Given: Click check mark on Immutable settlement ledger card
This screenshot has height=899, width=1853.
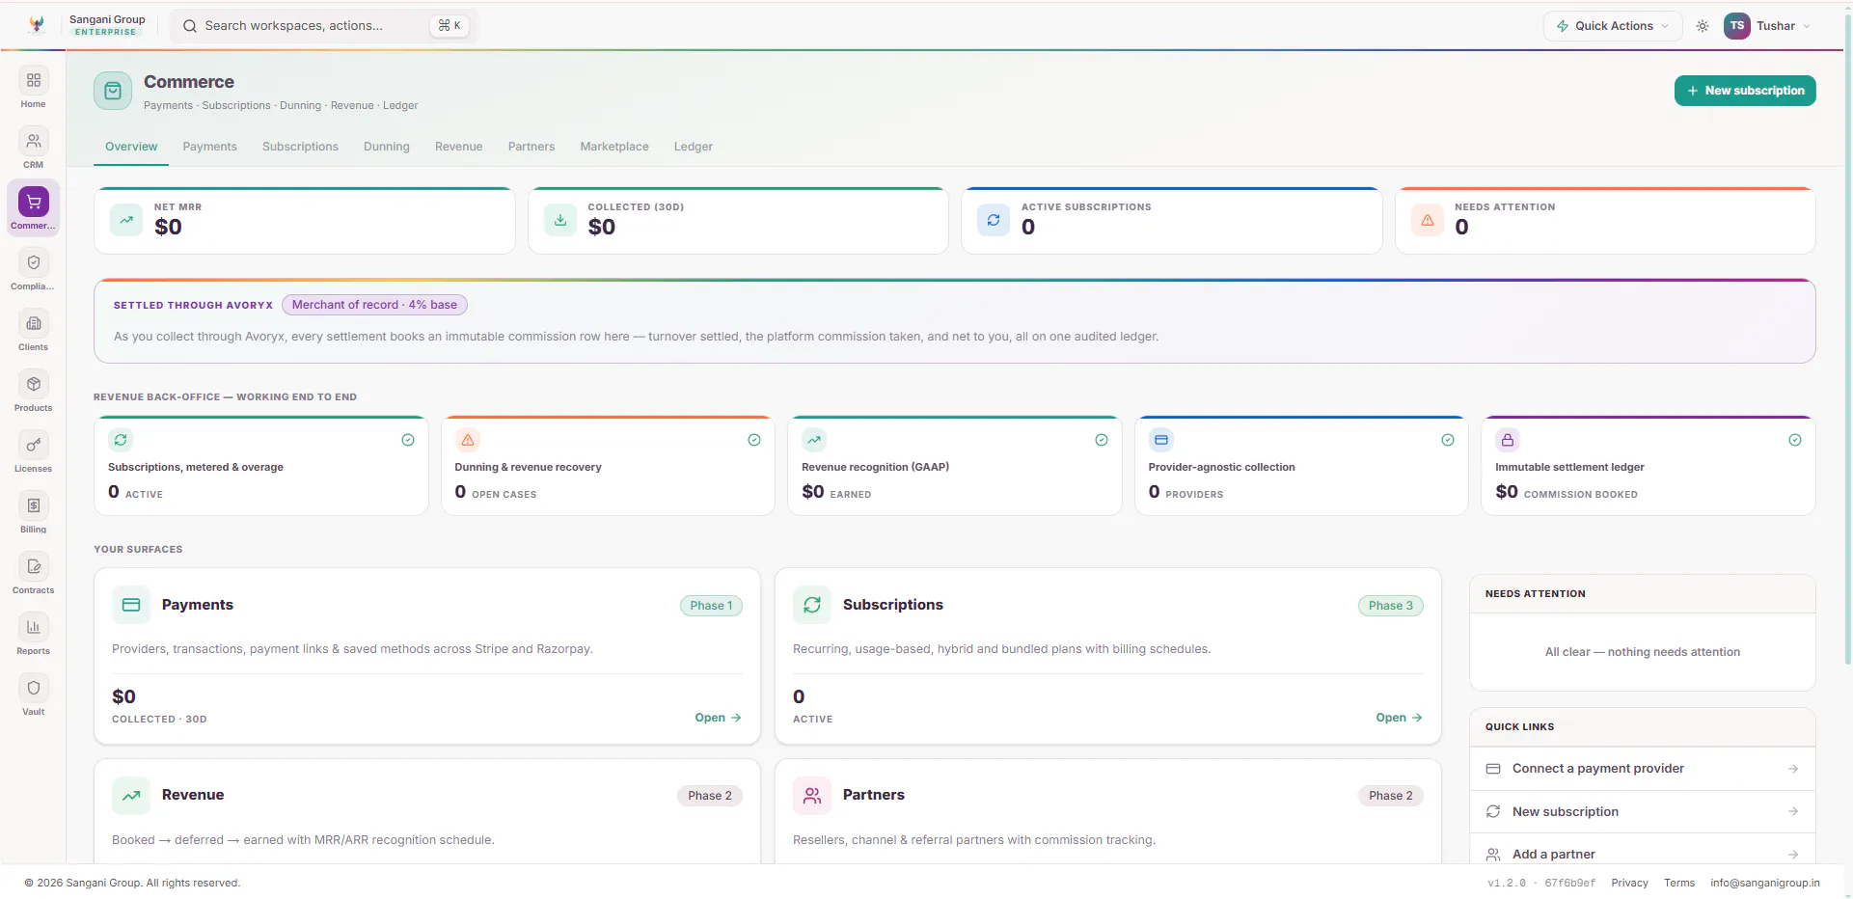Looking at the screenshot, I should pyautogui.click(x=1795, y=440).
